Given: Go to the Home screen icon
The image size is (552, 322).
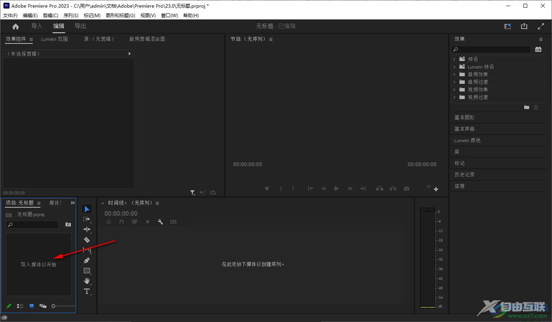Looking at the screenshot, I should 16,26.
